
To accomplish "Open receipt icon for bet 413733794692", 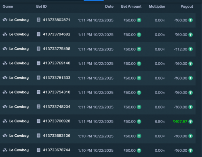I will [x=38, y=34].
